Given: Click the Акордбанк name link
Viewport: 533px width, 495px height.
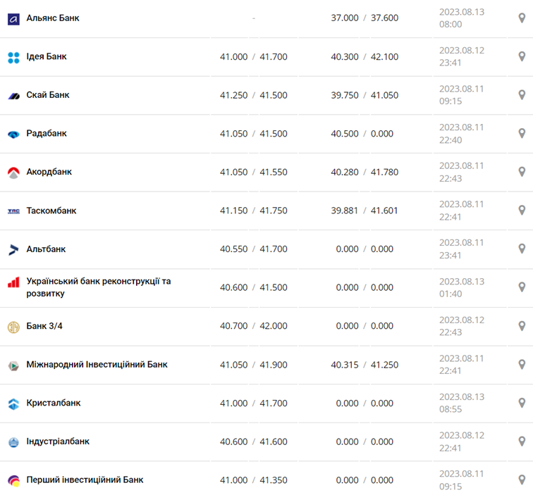Looking at the screenshot, I should [x=49, y=172].
